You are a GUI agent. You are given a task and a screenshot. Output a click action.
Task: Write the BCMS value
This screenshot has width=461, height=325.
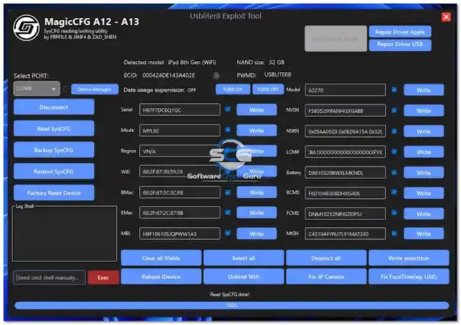pos(424,193)
